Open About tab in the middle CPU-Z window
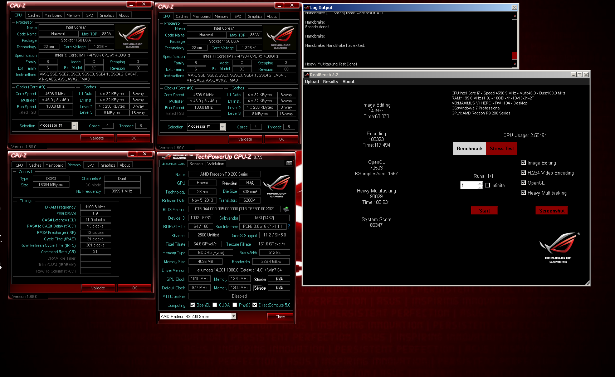 tap(272, 16)
